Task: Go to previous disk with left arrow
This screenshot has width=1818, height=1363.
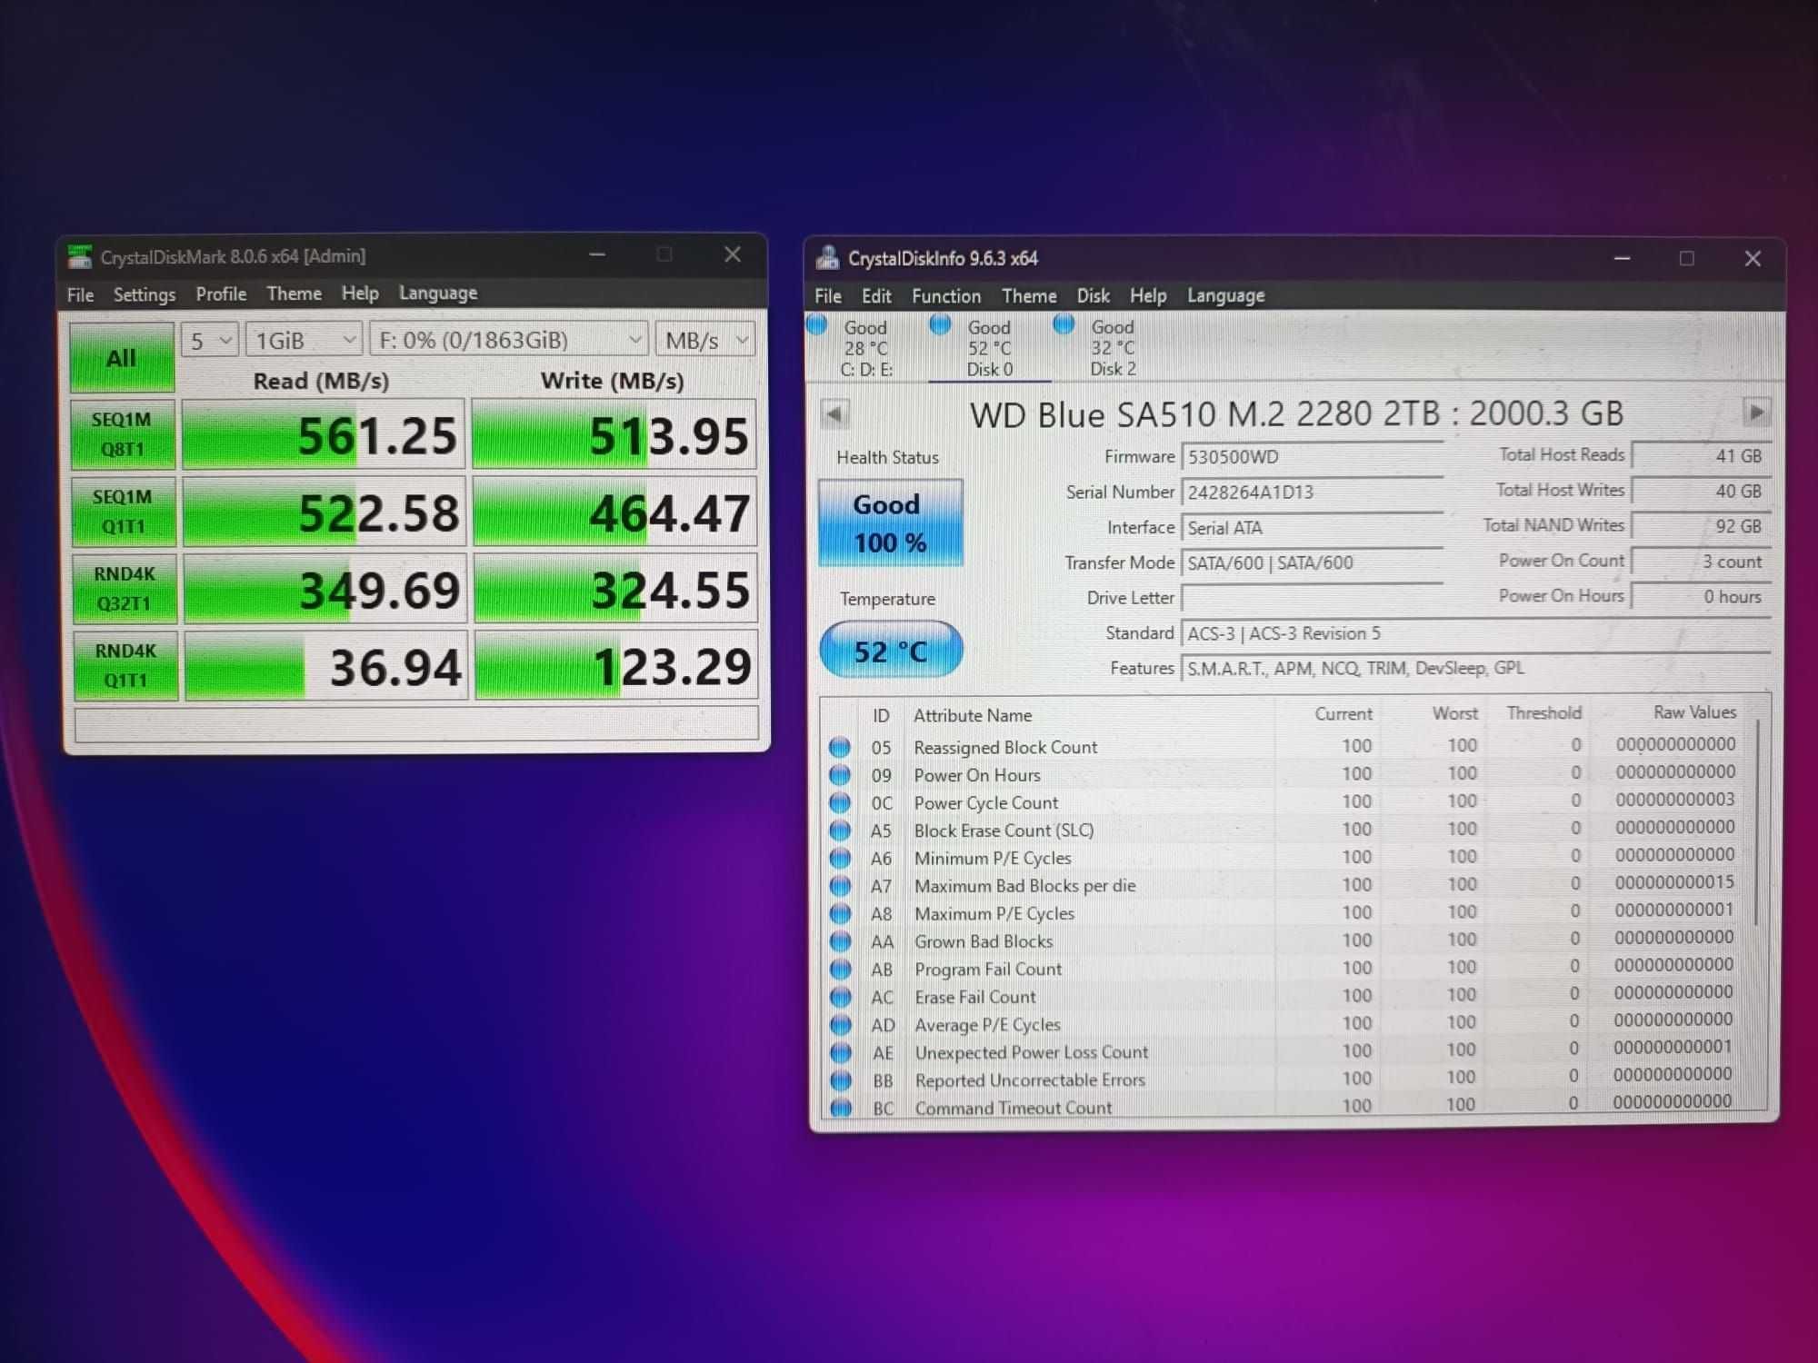Action: (x=834, y=414)
